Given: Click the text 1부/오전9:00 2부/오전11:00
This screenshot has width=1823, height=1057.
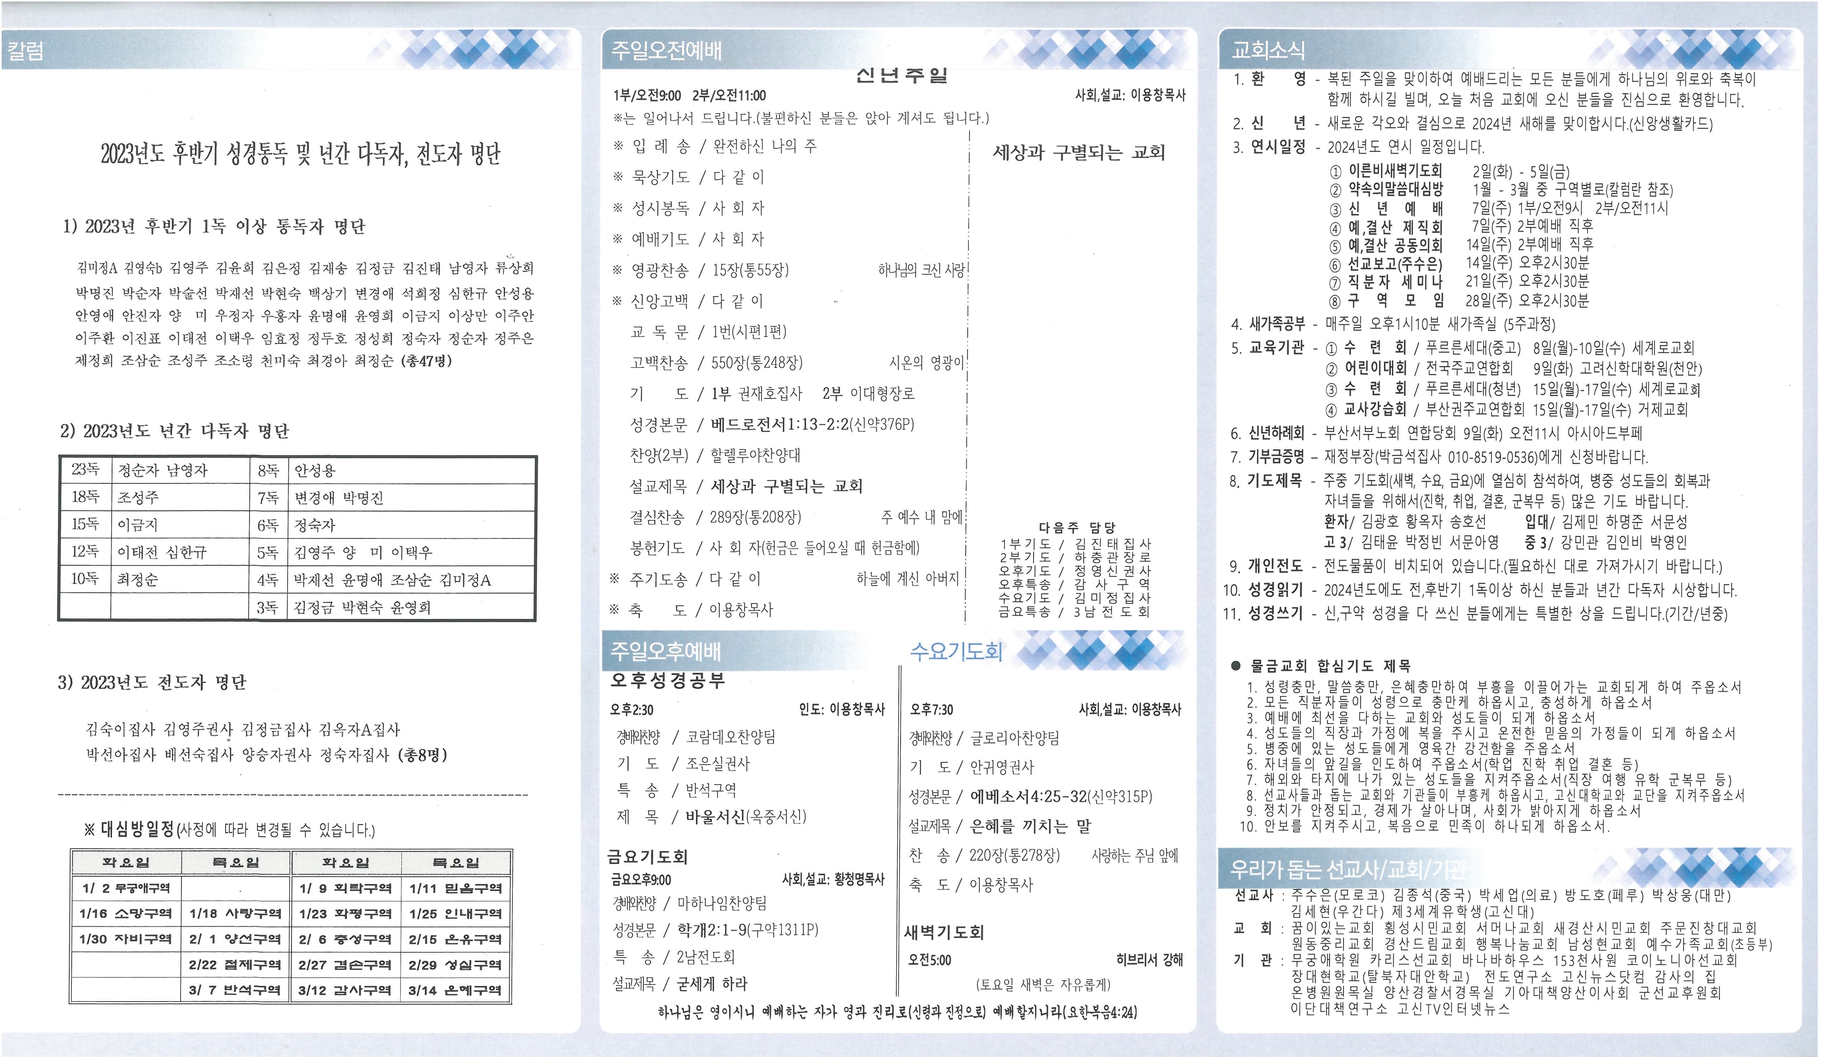Looking at the screenshot, I should pyautogui.click(x=689, y=95).
